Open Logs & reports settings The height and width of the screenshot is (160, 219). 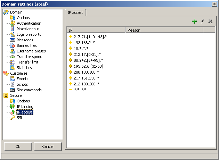tap(29, 34)
